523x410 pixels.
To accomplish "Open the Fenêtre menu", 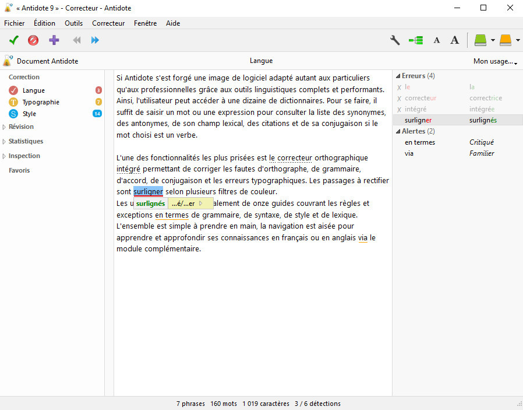I will click(x=145, y=23).
